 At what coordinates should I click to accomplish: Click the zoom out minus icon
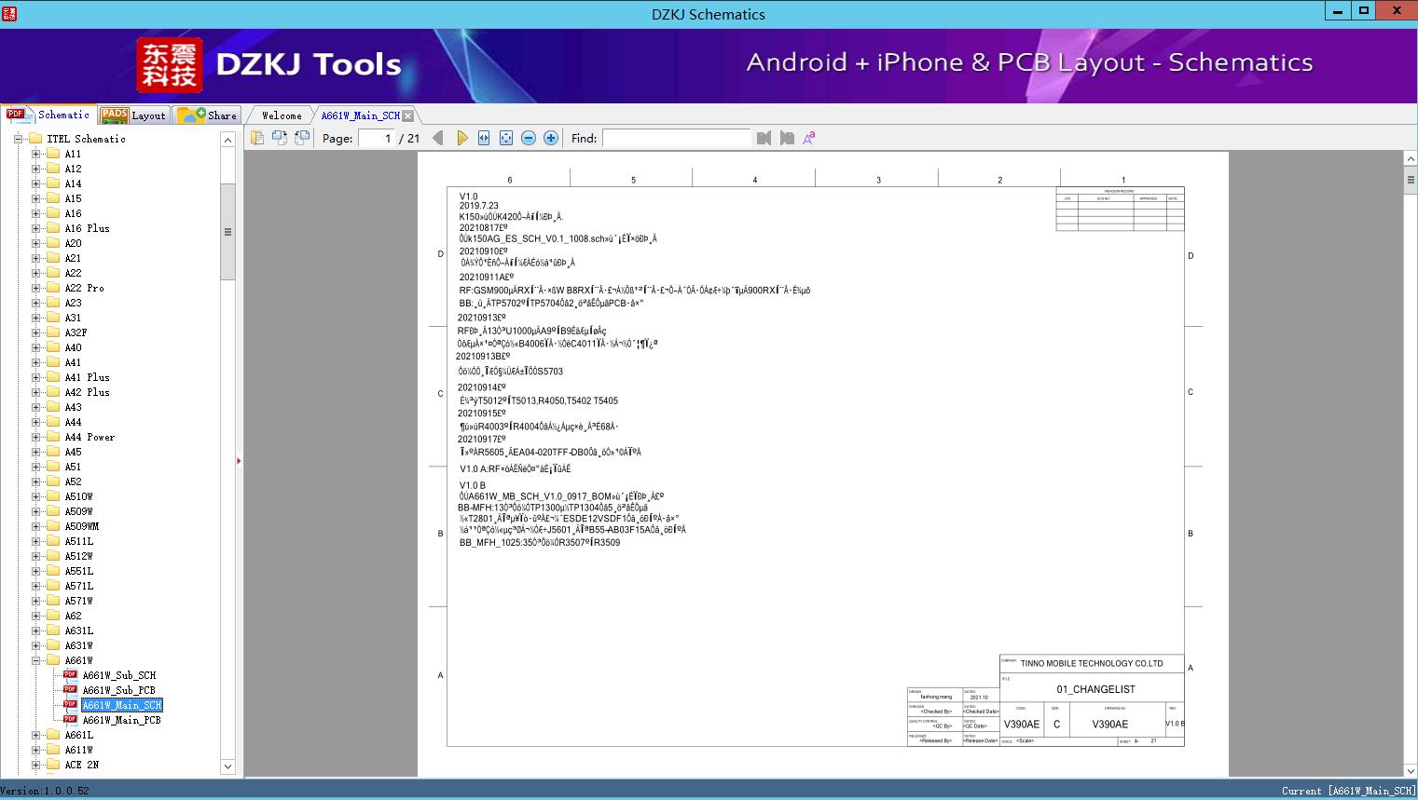529,138
